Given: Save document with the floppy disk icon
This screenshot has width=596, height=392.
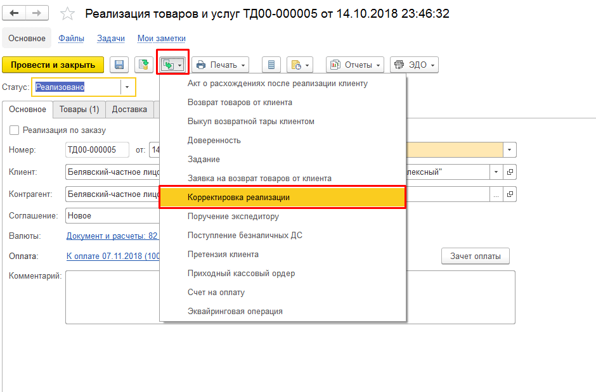Looking at the screenshot, I should click(x=119, y=65).
